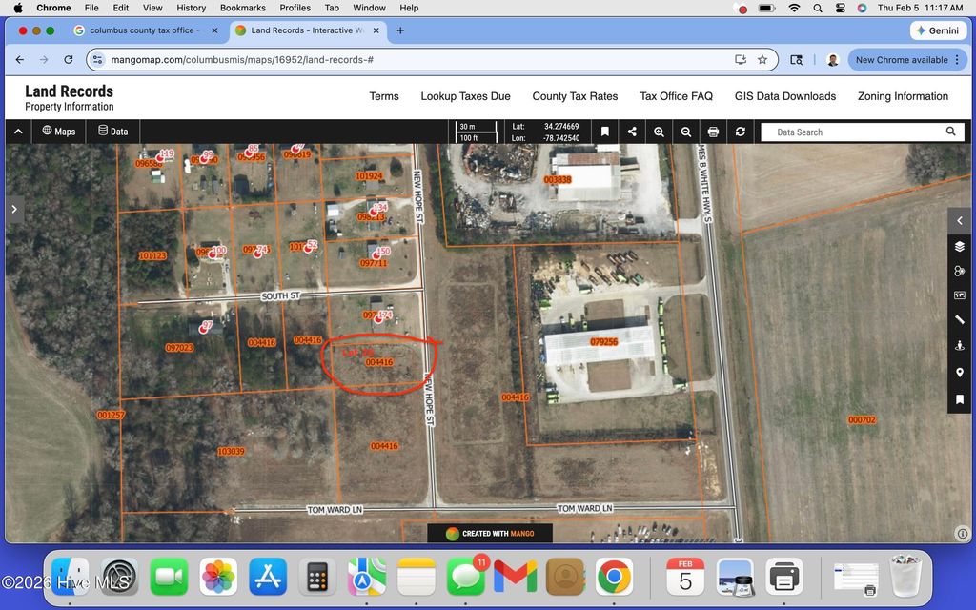Refresh the map with the reload icon

click(741, 132)
